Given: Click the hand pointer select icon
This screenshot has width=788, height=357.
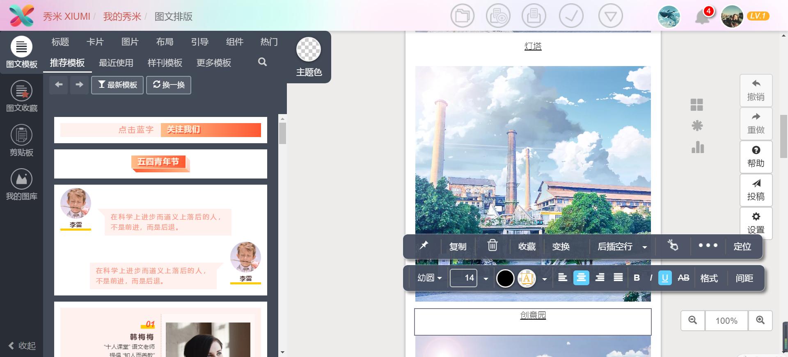Looking at the screenshot, I should coord(673,245).
